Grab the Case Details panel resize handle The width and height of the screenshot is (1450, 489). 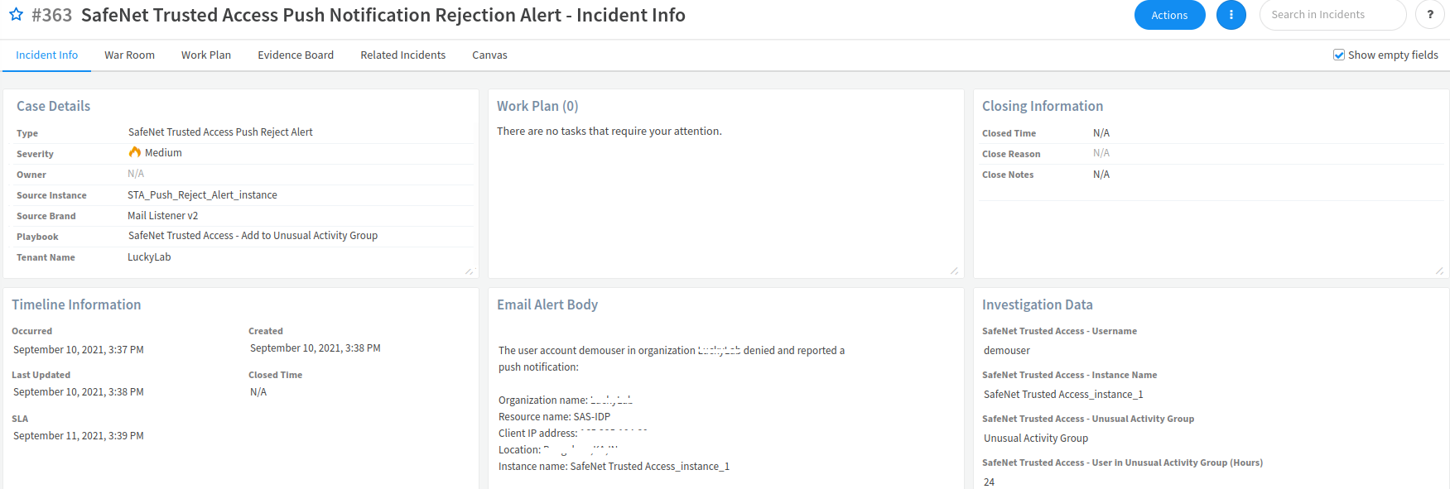pos(469,271)
